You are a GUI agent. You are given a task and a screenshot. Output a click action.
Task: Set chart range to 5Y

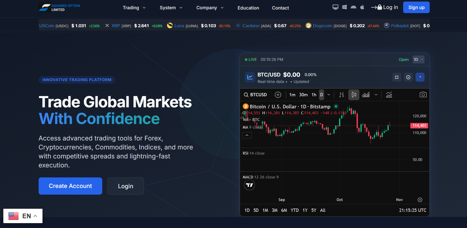click(x=314, y=210)
